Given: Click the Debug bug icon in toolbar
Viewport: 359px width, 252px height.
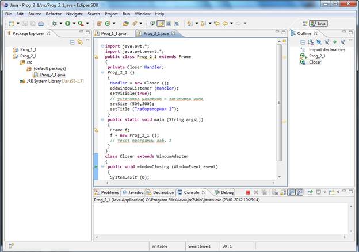Looking at the screenshot, I should pyautogui.click(x=55, y=24).
